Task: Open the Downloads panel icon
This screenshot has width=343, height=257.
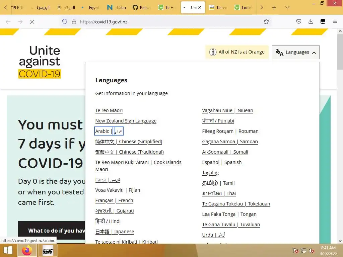Action: tap(311, 21)
